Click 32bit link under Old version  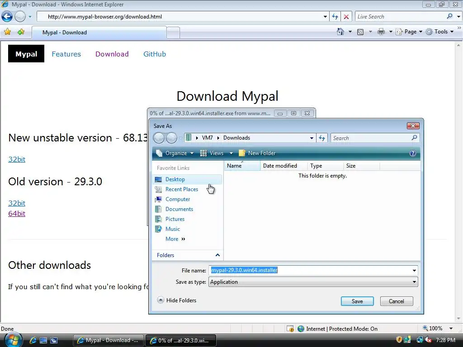point(17,203)
